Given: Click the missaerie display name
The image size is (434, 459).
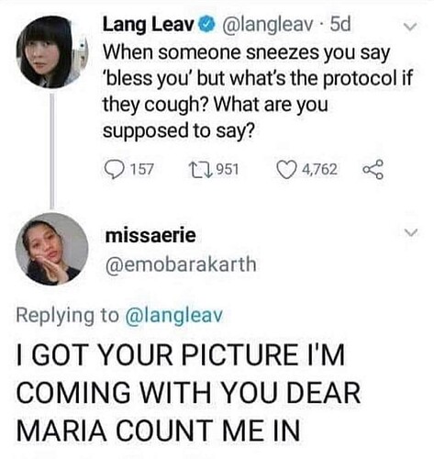Looking at the screenshot, I should [x=150, y=235].
